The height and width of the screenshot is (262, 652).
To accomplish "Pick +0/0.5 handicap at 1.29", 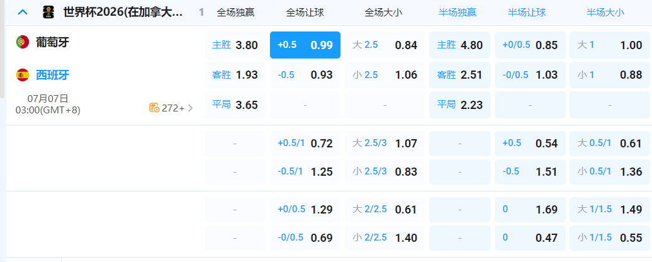I will click(x=305, y=210).
